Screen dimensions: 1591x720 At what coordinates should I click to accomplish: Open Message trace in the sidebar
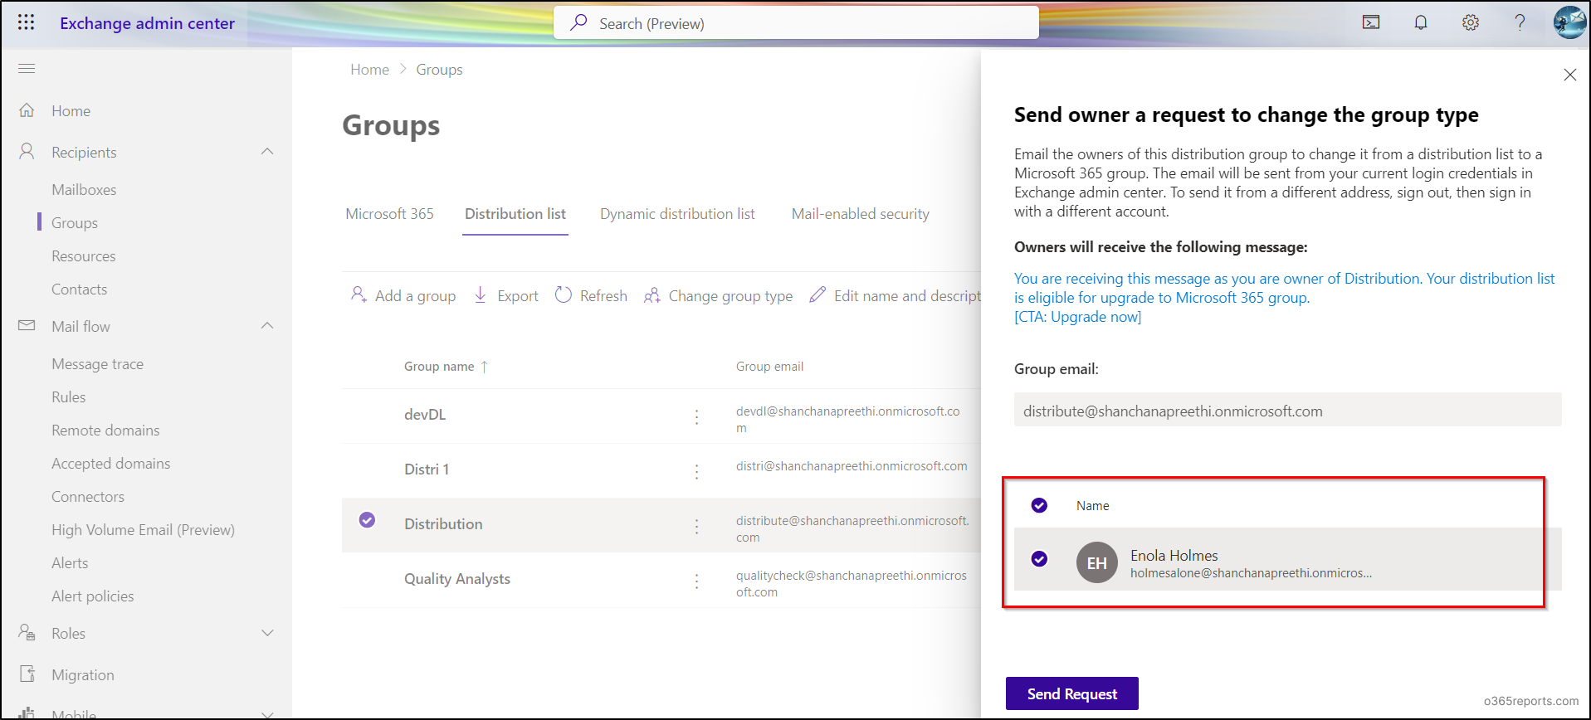[97, 364]
